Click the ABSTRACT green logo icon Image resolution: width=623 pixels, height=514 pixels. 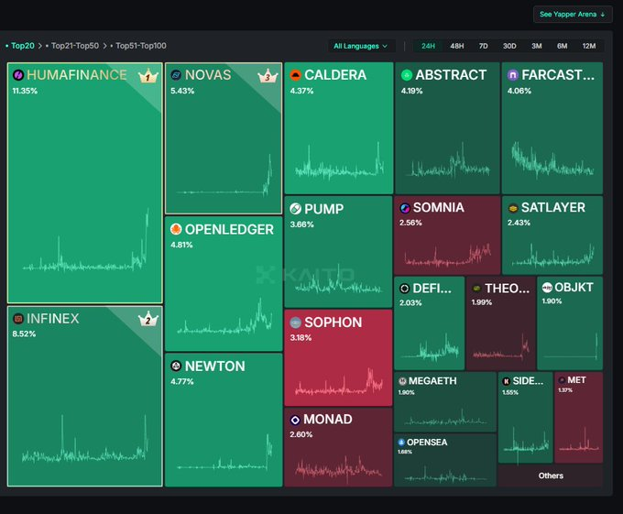pos(407,75)
